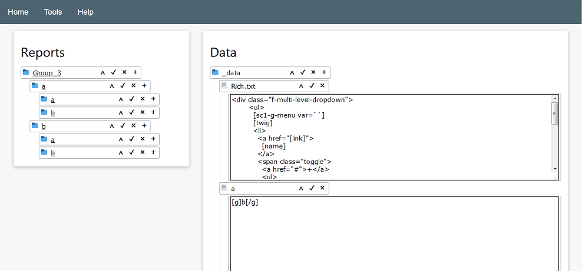Image resolution: width=582 pixels, height=271 pixels.
Task: Click the _data folder icon
Action: [215, 72]
